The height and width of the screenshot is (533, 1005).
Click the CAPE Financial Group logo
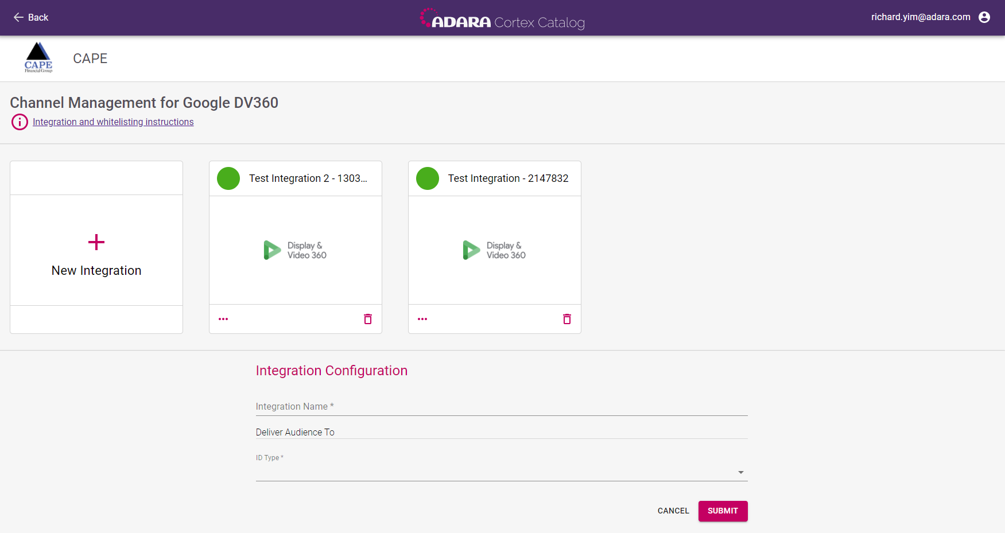(38, 57)
